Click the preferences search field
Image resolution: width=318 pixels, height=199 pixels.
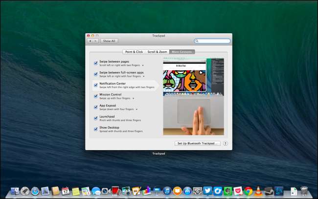(213, 41)
